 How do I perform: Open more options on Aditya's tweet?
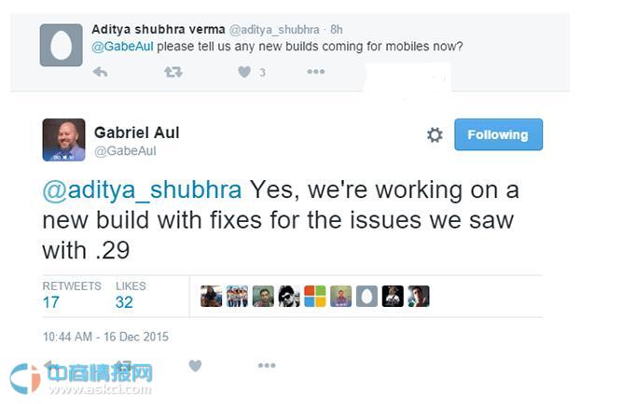coord(316,72)
